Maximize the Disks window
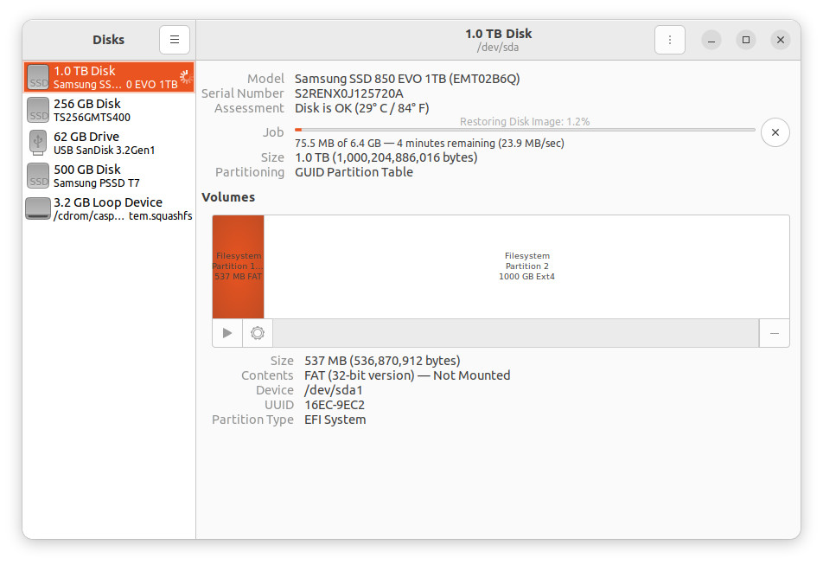This screenshot has height=564, width=823. (x=745, y=40)
